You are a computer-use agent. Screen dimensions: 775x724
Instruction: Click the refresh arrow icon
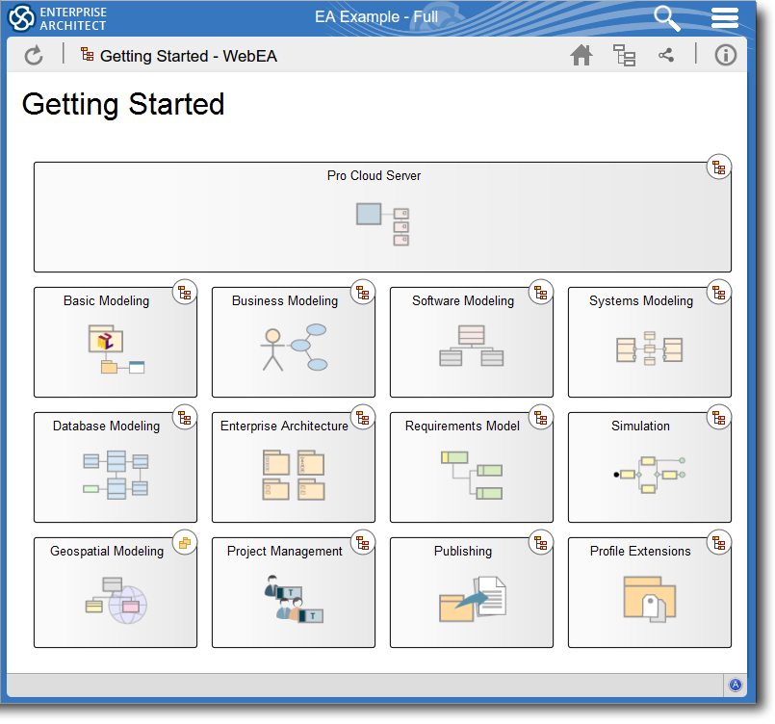[34, 56]
